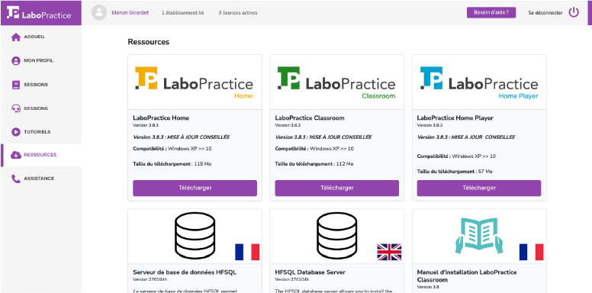This screenshot has height=293, width=592.
Task: Click the Ressources cloud download icon
Action: click(16, 155)
